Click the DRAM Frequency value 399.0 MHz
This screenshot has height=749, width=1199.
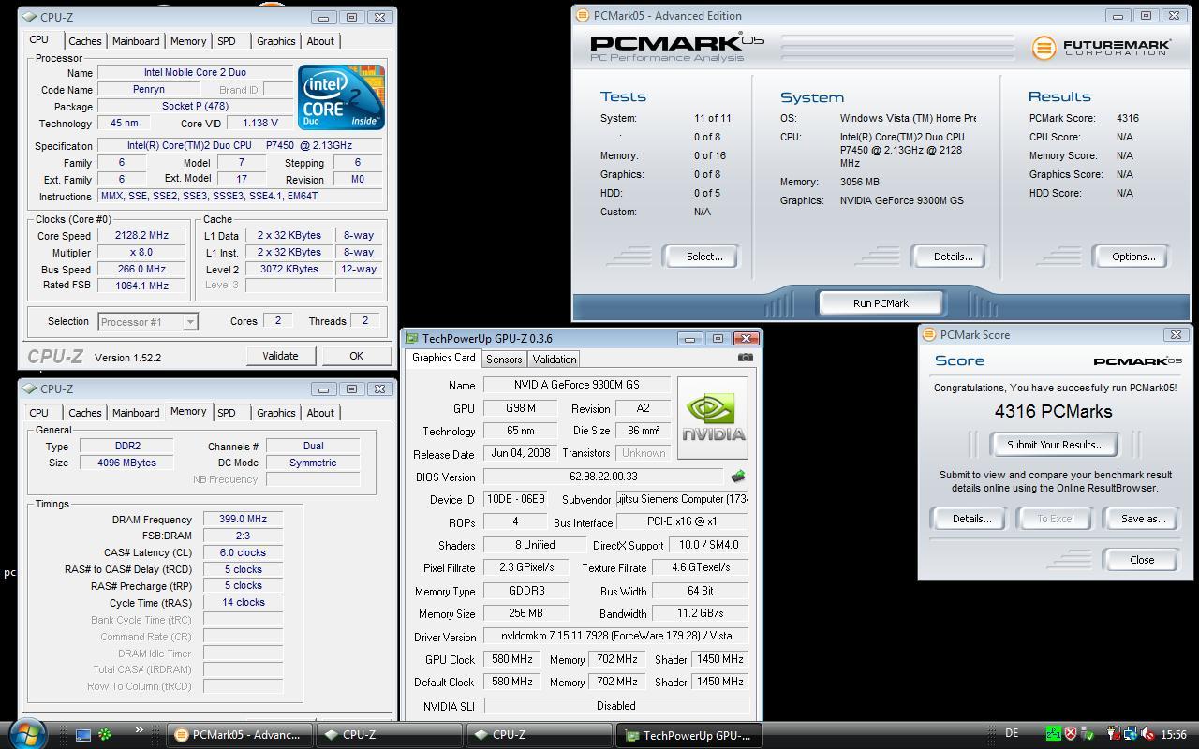[x=243, y=520]
